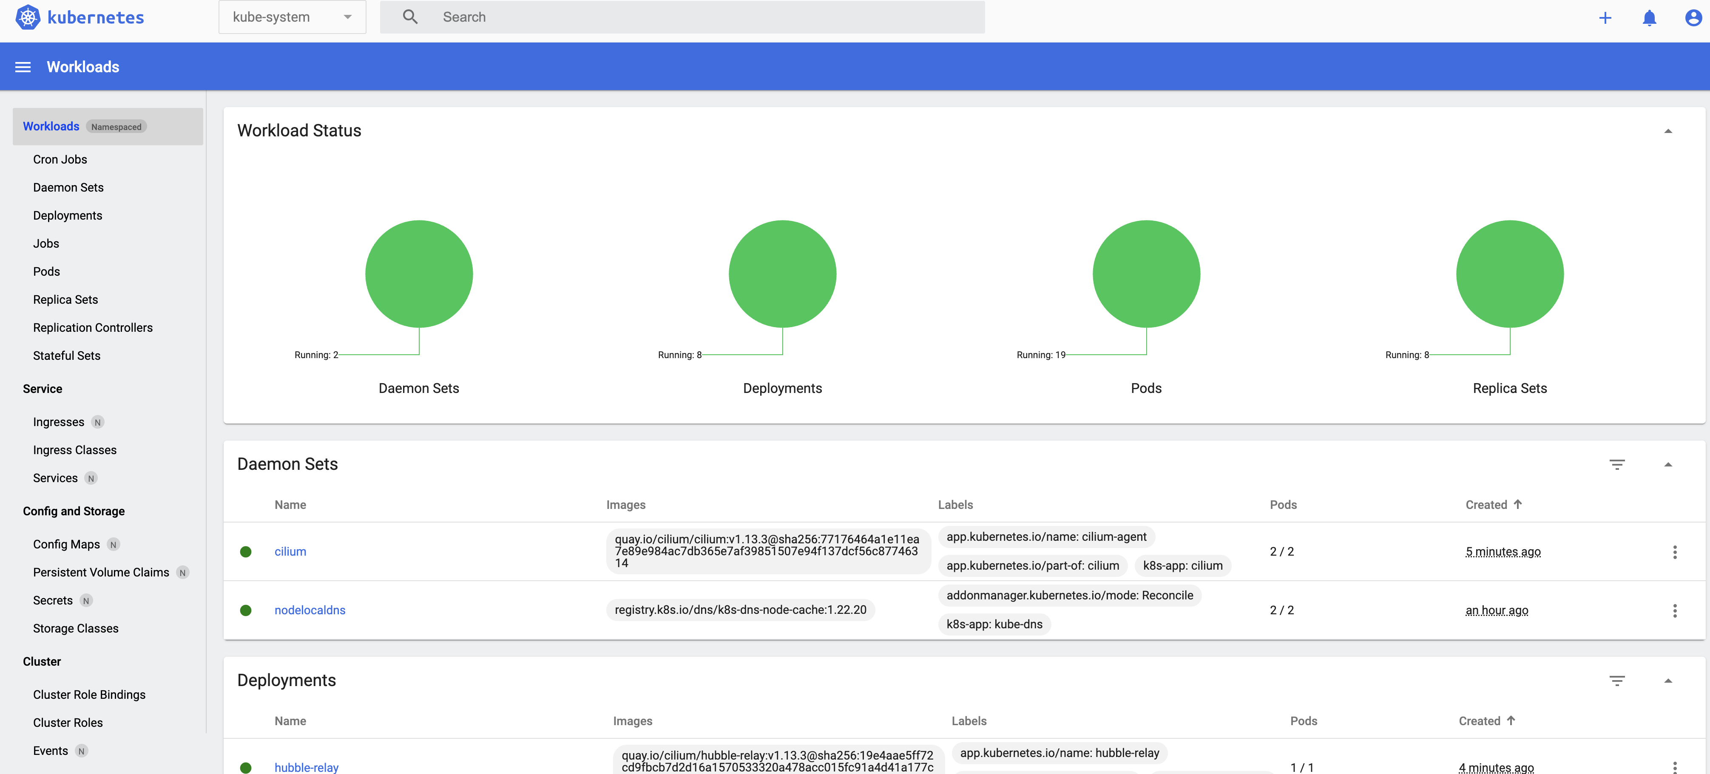The image size is (1710, 774).
Task: Go to Daemon Sets in sidebar
Action: point(68,187)
